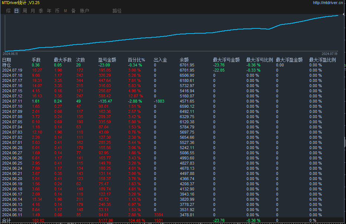Viewport: 346px width, 224px height.
Task: Open the http://mtdriver.cn link
Action: pos(328,3)
